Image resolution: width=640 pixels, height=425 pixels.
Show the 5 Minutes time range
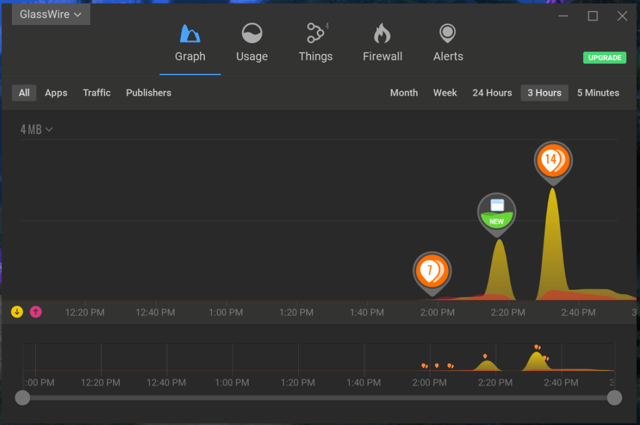tap(597, 93)
